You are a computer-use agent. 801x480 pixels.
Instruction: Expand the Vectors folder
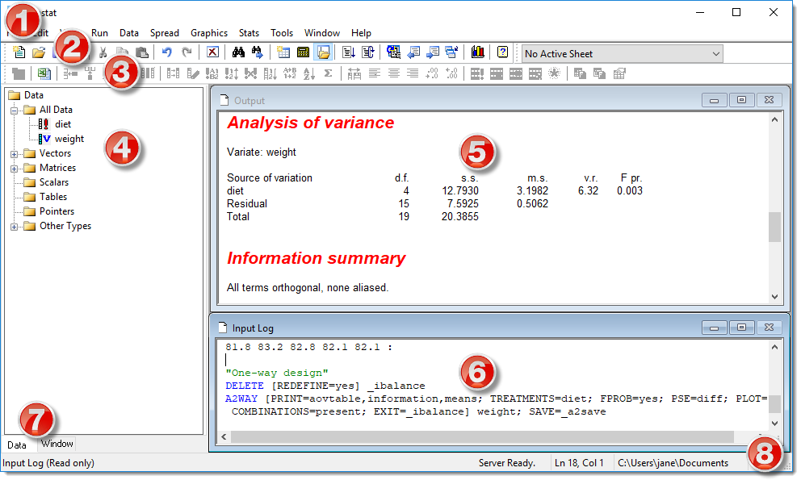click(x=13, y=152)
